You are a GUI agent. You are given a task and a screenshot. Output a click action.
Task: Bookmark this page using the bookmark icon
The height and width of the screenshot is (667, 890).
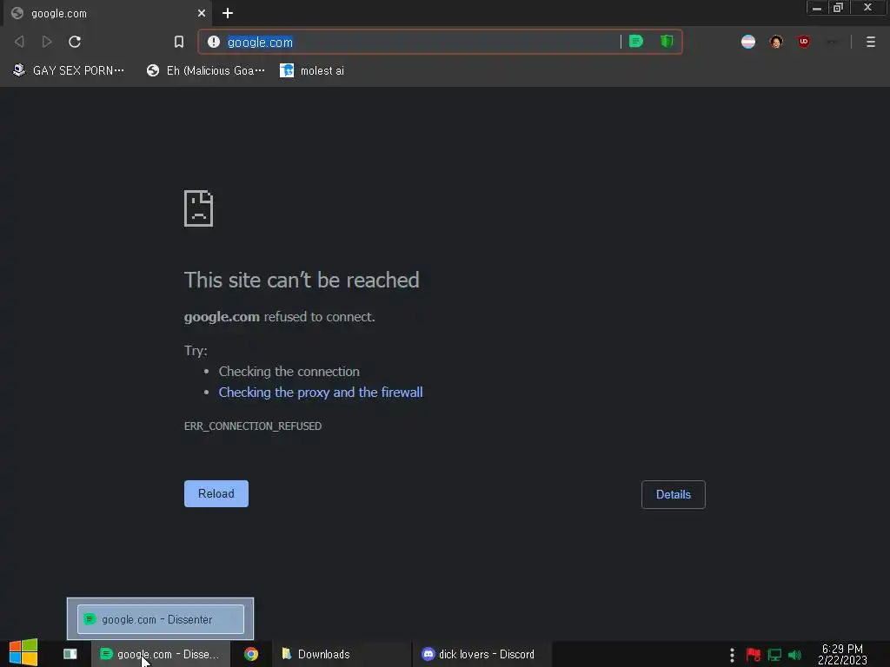point(179,42)
